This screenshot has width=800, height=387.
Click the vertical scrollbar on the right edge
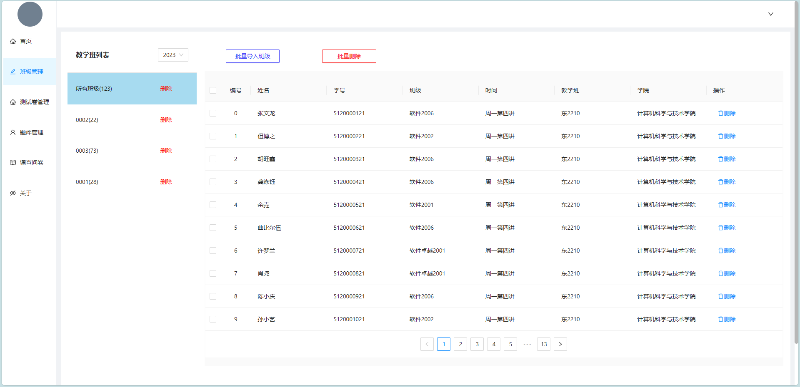[x=797, y=173]
